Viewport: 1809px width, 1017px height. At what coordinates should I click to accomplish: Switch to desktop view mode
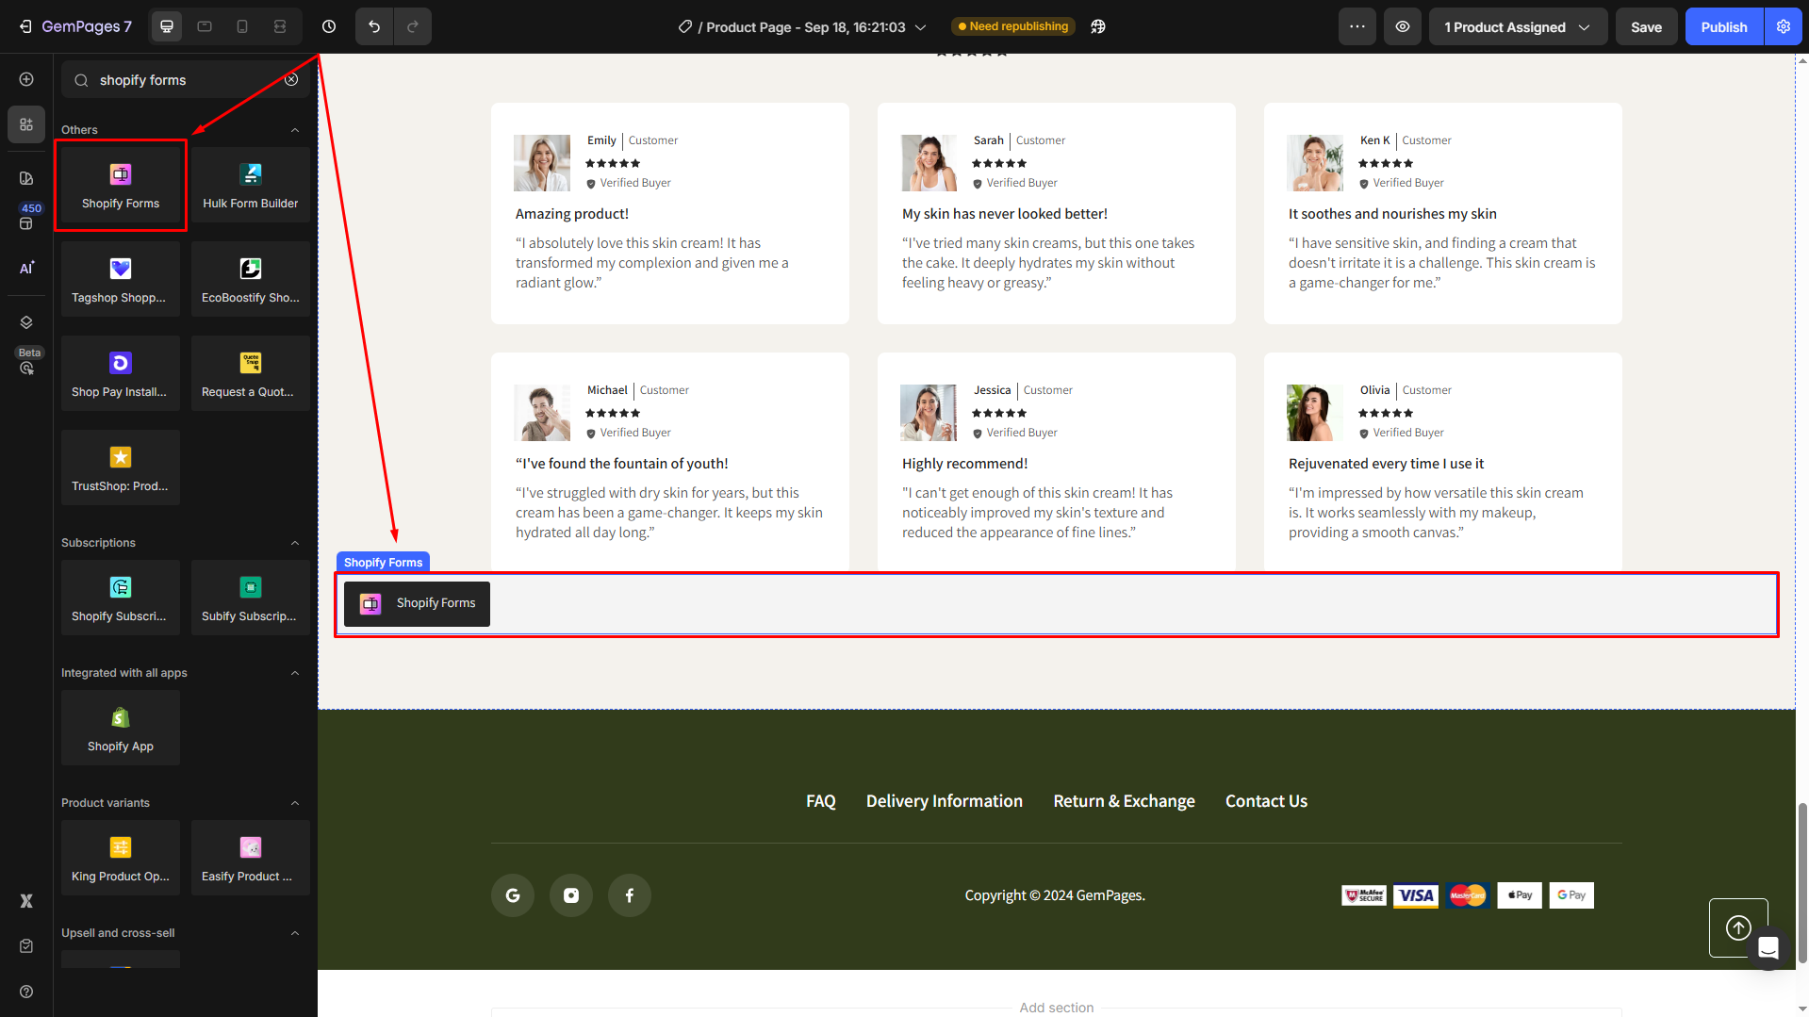(x=167, y=26)
